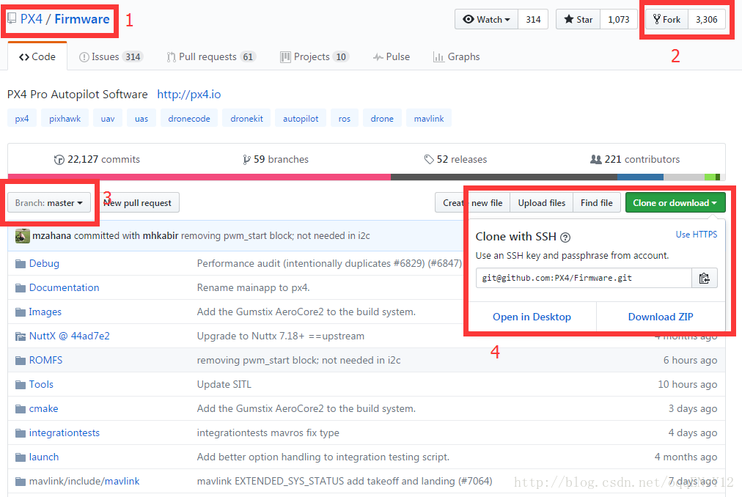
Task: Click mzahana's avatar thumbnail
Action: coord(22,236)
